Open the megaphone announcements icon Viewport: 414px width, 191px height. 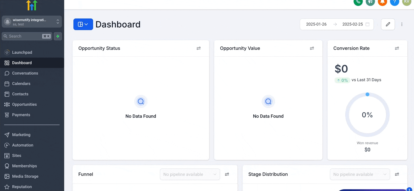tap(370, 2)
